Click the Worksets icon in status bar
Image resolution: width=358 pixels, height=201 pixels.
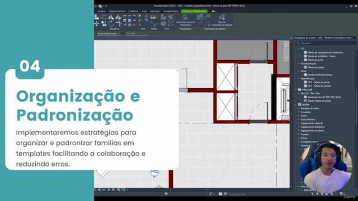pyautogui.click(x=166, y=194)
